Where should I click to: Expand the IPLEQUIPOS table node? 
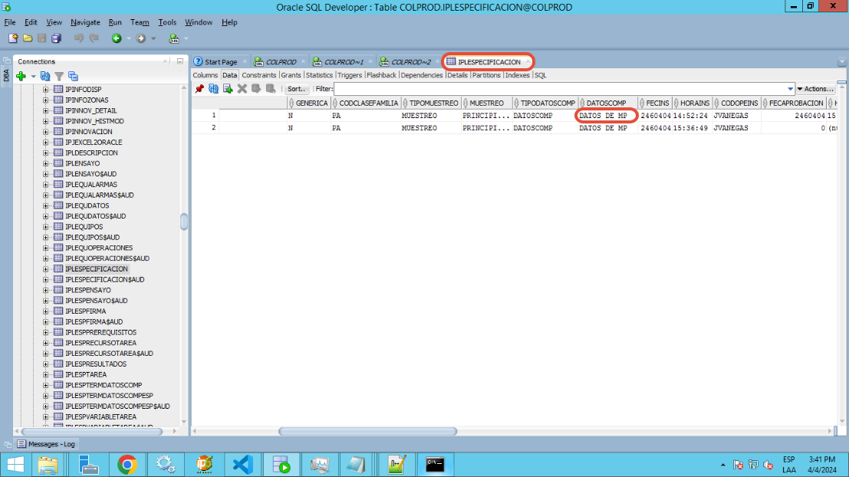click(45, 227)
